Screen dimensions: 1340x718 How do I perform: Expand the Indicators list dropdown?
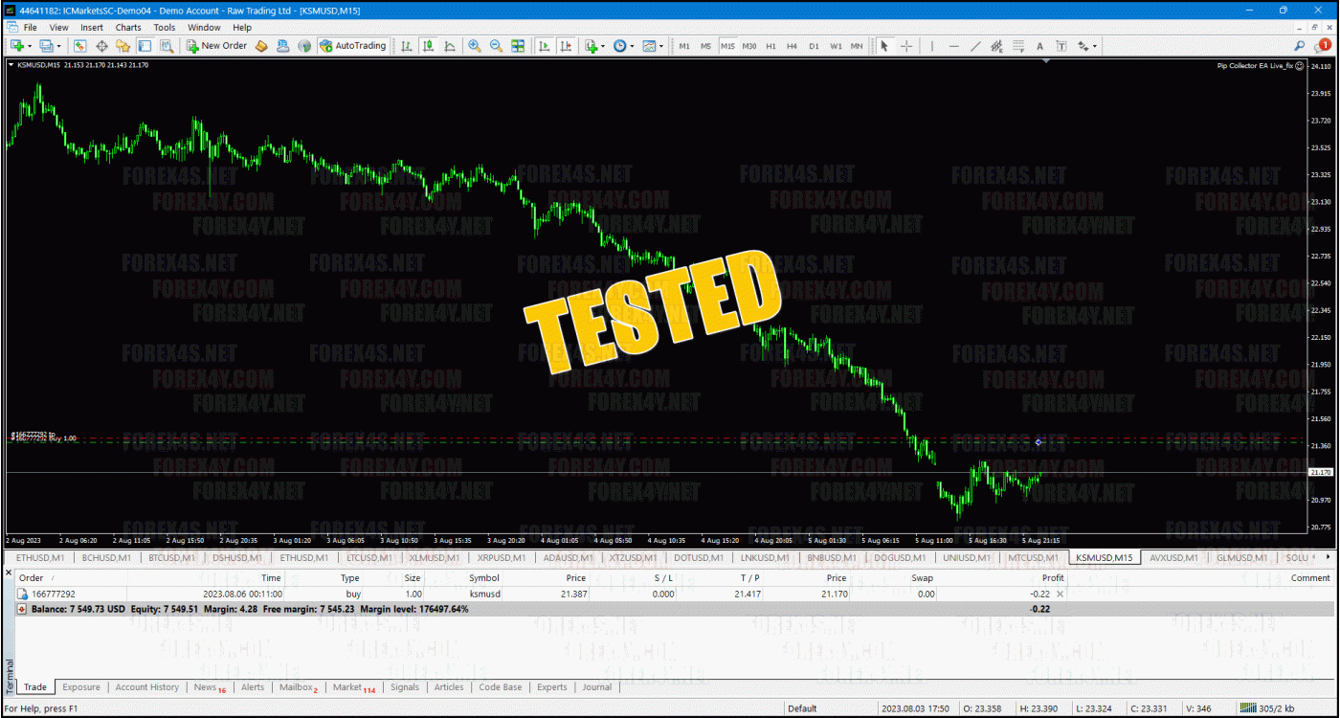(601, 46)
